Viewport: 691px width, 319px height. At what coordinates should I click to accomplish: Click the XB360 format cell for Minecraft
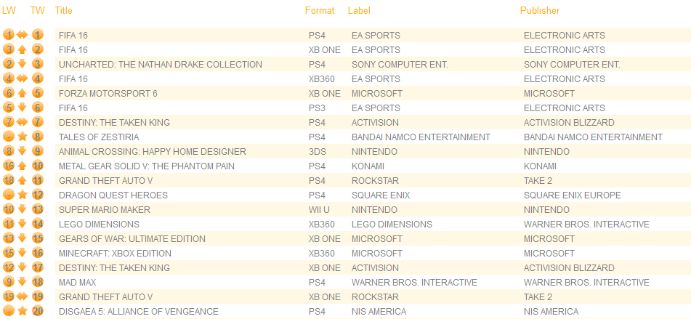322,254
